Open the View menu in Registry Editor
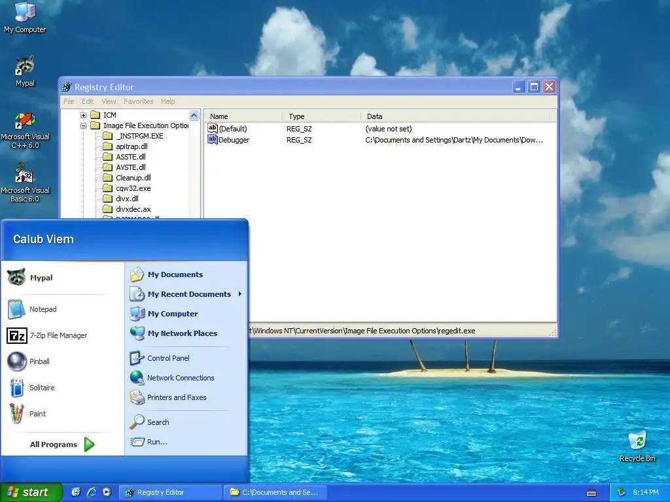 (x=109, y=101)
